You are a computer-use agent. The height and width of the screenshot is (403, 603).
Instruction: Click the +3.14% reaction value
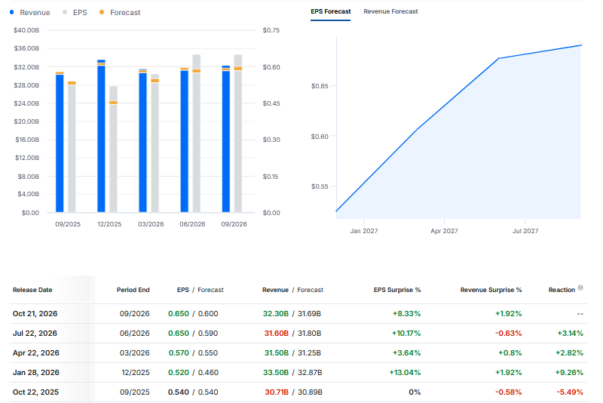[571, 334]
